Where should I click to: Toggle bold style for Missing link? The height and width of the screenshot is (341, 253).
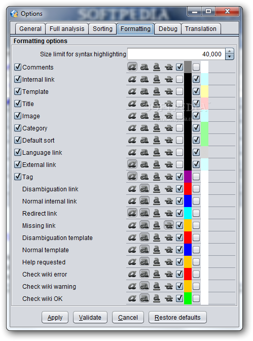click(x=144, y=225)
